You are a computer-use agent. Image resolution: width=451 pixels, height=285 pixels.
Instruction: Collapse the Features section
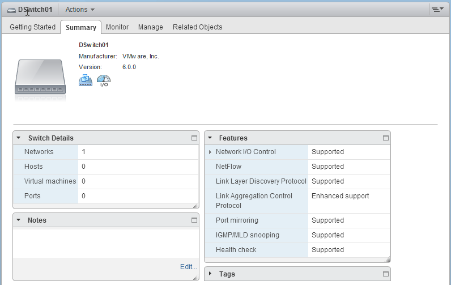point(210,138)
